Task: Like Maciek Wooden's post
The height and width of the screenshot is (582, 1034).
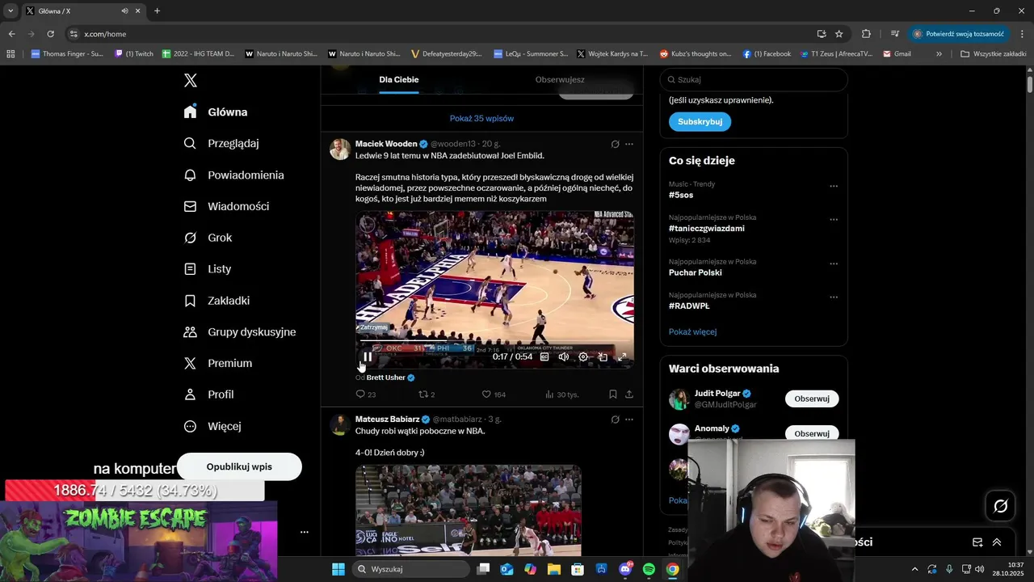Action: (x=494, y=394)
